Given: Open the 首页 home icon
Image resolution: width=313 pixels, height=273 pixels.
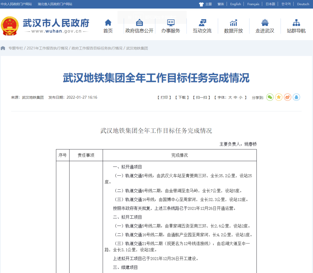Looking at the screenshot, I should click(108, 23).
